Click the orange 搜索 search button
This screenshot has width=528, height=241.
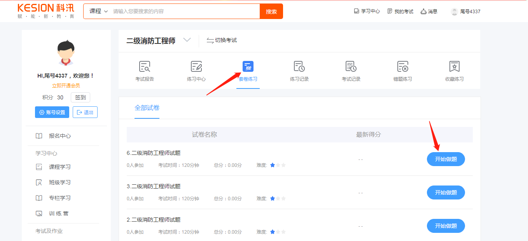pyautogui.click(x=271, y=11)
